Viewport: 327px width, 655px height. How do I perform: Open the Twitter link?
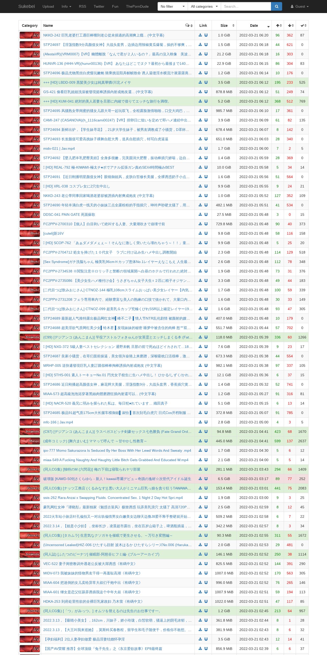99,6
